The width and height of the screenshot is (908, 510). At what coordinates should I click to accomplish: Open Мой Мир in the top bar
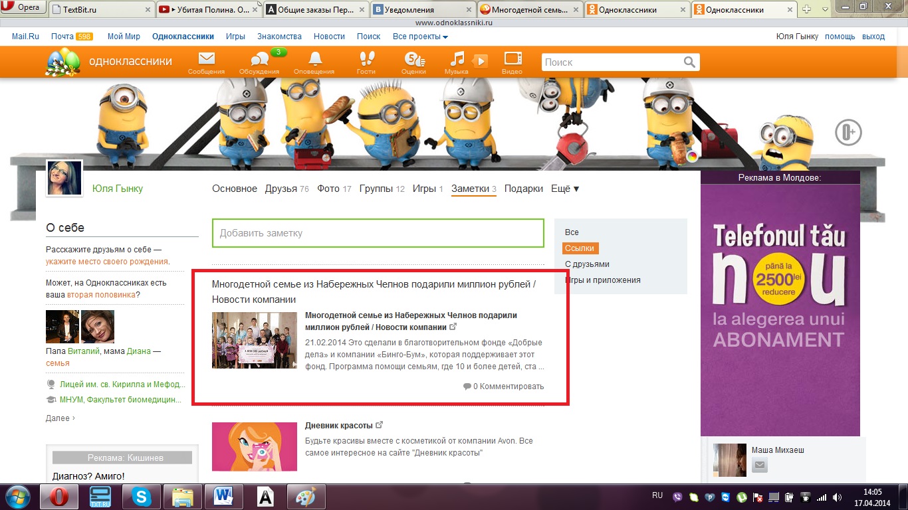(124, 37)
